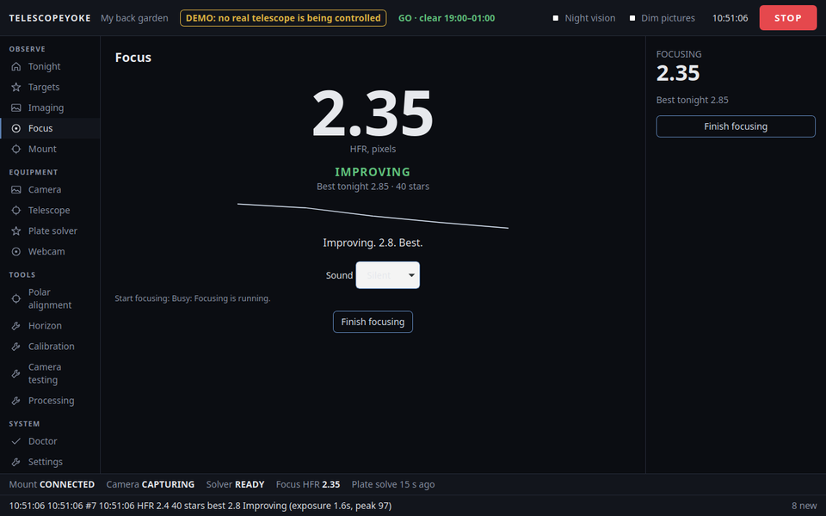
Task: Click the star icon beside Targets
Action: pyautogui.click(x=16, y=87)
